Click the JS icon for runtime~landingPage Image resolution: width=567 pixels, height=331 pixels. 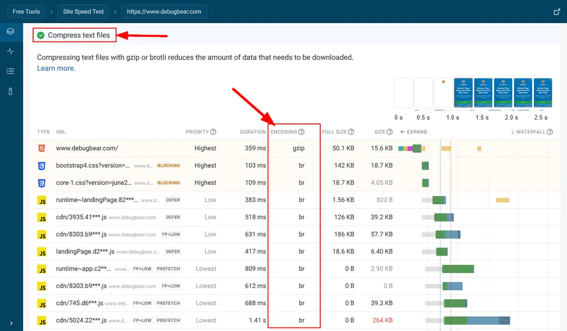click(42, 200)
